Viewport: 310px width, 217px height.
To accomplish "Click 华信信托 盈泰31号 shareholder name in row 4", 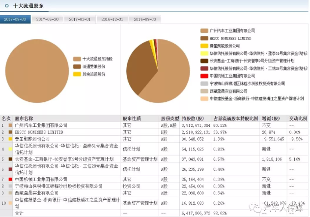I will pos(66,149).
